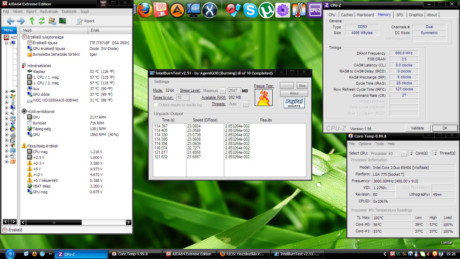Click the flaming Freeze Test picture
460x259 pixels.
[263, 97]
